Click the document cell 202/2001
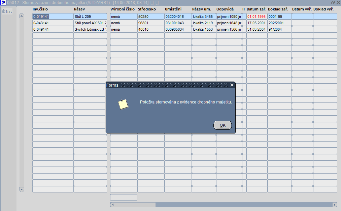The image size is (341, 211). 280,23
